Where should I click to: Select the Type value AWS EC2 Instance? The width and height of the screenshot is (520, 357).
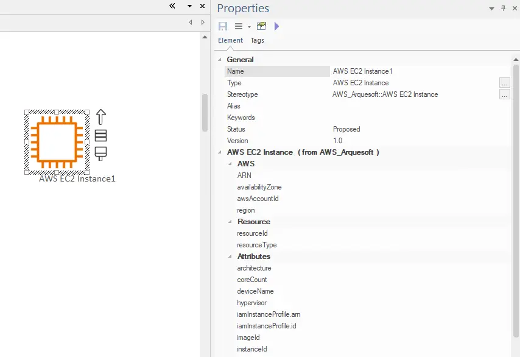pyautogui.click(x=360, y=83)
